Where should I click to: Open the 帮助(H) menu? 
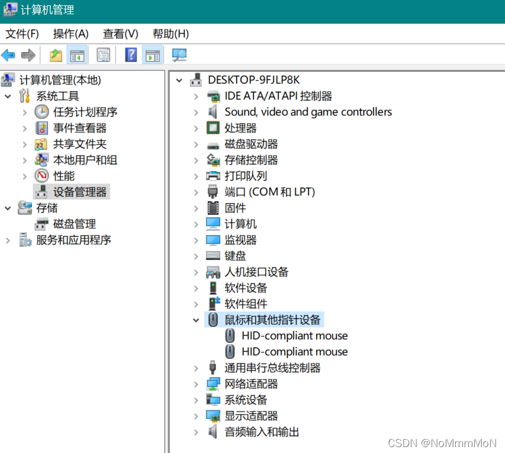pyautogui.click(x=171, y=34)
